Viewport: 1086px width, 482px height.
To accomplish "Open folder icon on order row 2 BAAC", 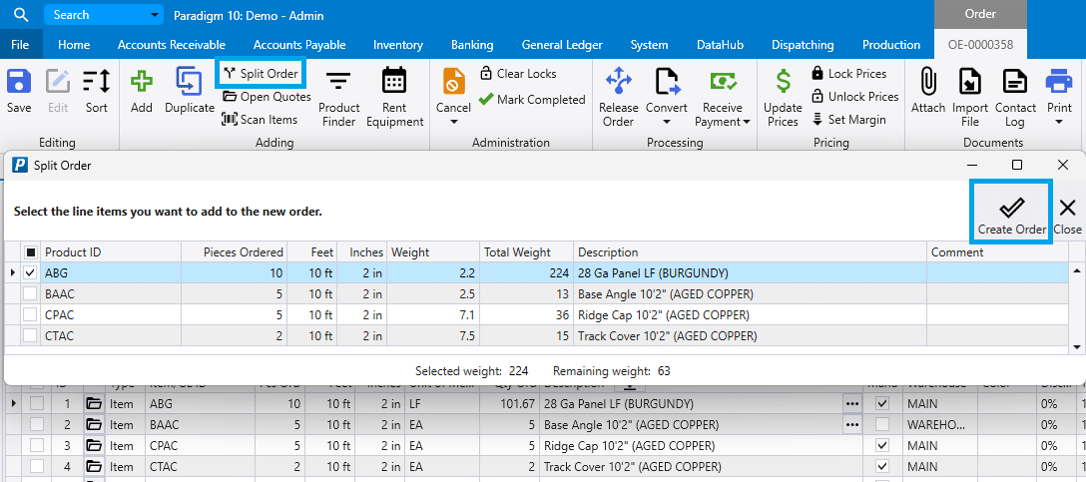I will (x=94, y=424).
